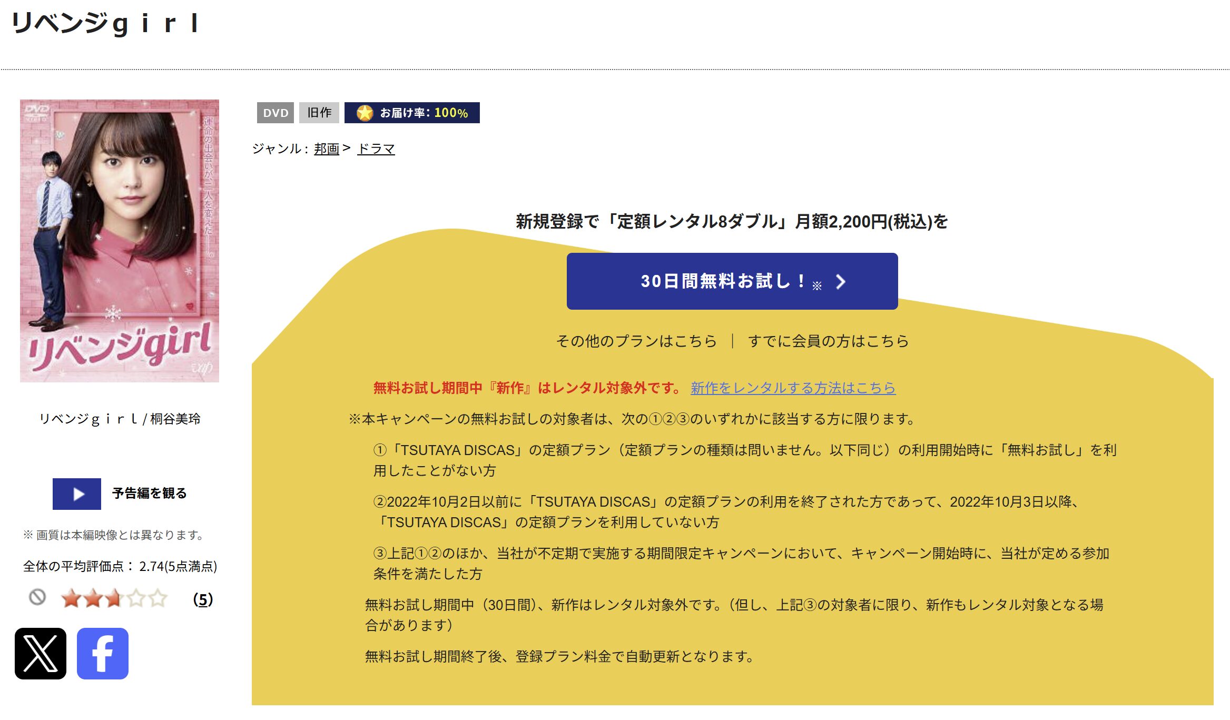Start the 30日間無料お試し trial button
The image size is (1230, 720).
click(732, 281)
